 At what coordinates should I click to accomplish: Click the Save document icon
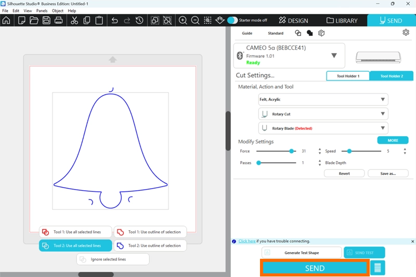tap(46, 21)
